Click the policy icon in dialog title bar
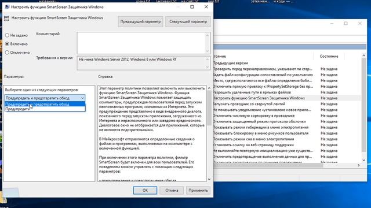Viewport: 371px width, 208px height. click(7, 7)
